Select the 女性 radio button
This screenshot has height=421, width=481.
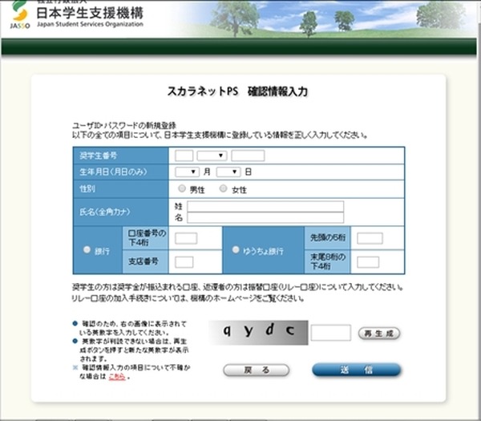[x=224, y=188]
